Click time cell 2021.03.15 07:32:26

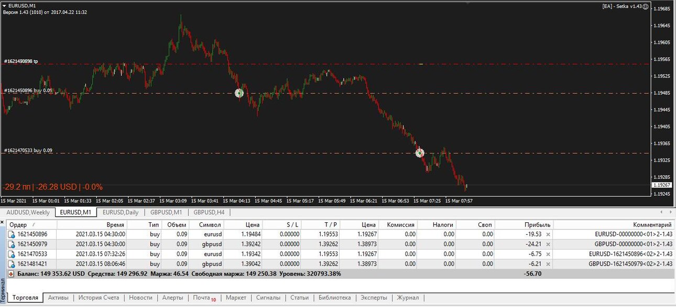click(x=100, y=254)
